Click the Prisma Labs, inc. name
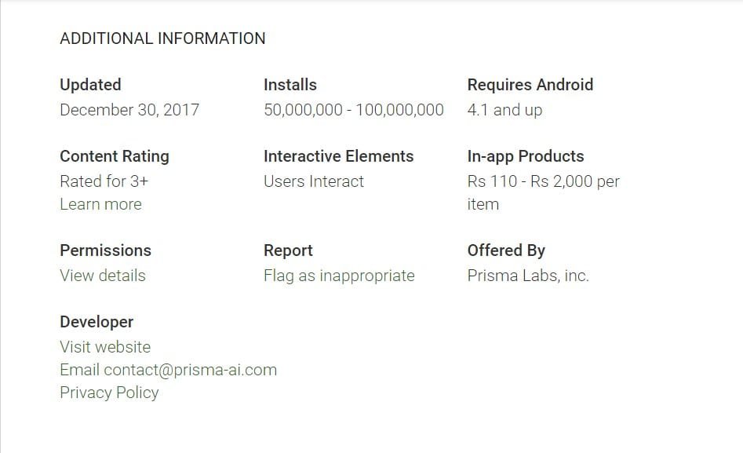This screenshot has height=453, width=743. [x=528, y=276]
